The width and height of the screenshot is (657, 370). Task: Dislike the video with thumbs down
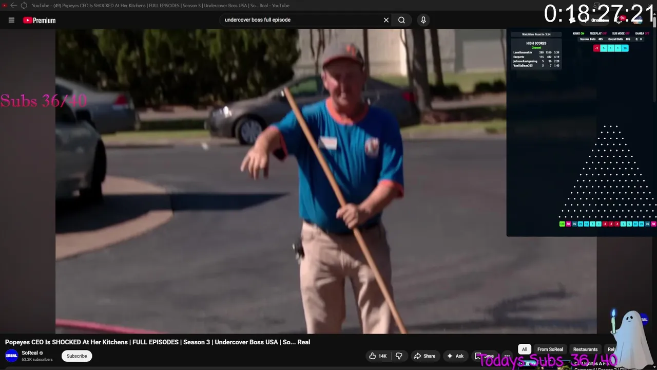[399, 356]
